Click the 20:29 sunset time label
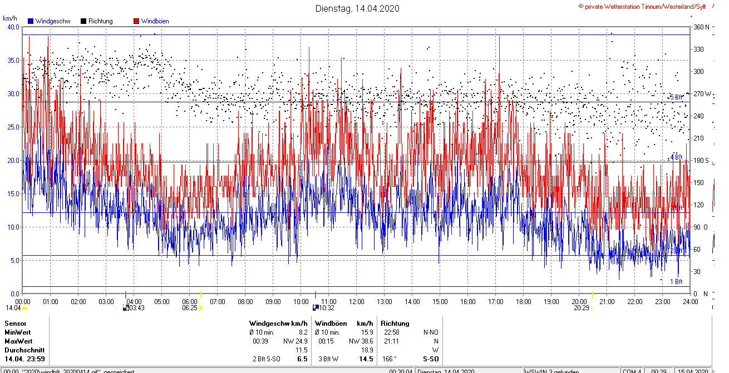 582,307
